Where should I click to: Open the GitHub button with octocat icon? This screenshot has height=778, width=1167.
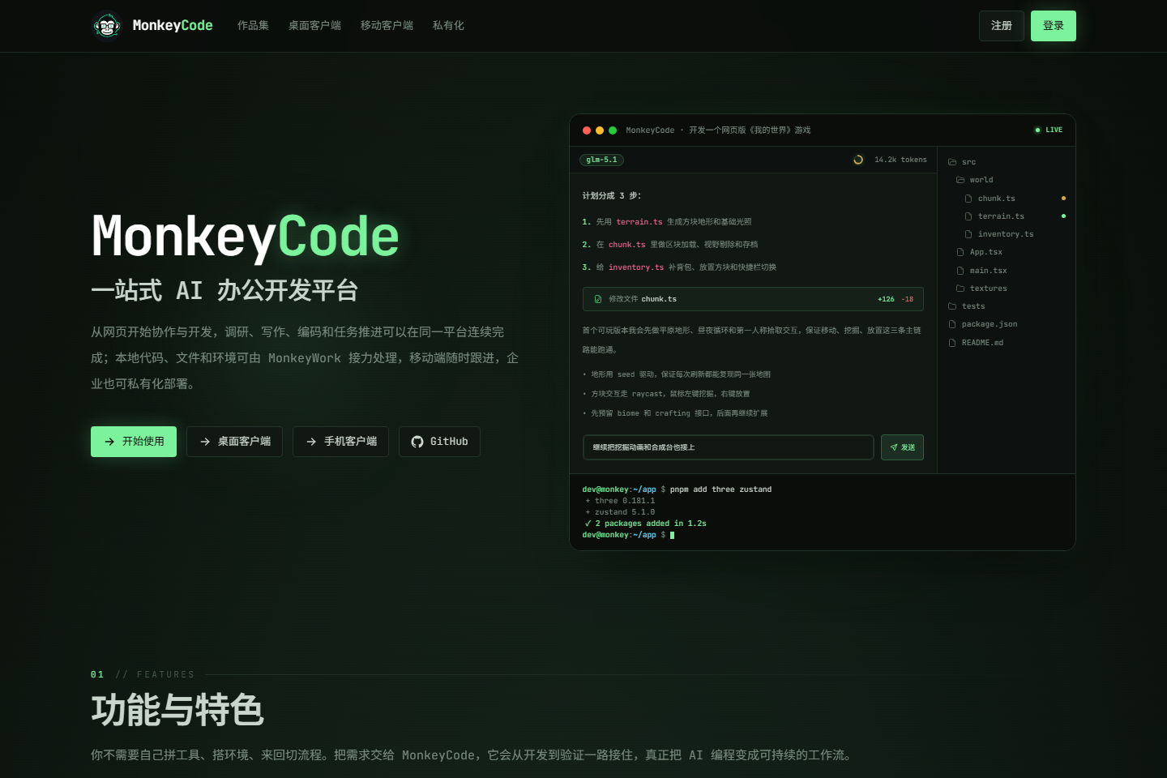pos(439,442)
